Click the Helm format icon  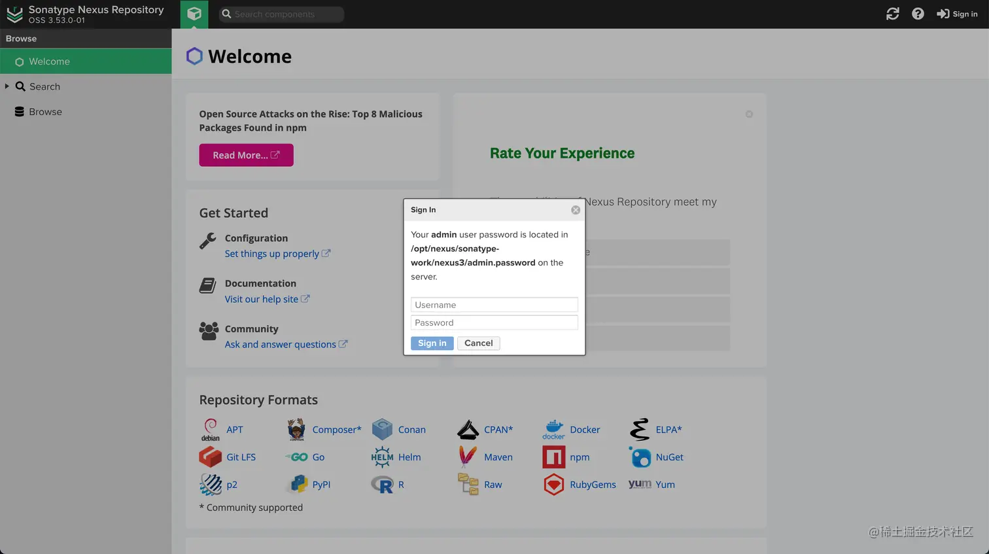coord(382,457)
